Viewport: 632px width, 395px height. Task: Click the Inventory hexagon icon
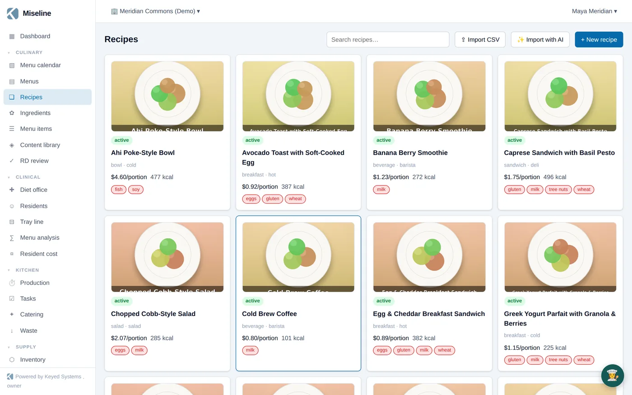pos(12,360)
